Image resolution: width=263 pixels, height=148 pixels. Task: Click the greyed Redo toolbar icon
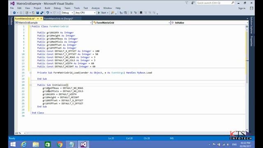coord(55,13)
